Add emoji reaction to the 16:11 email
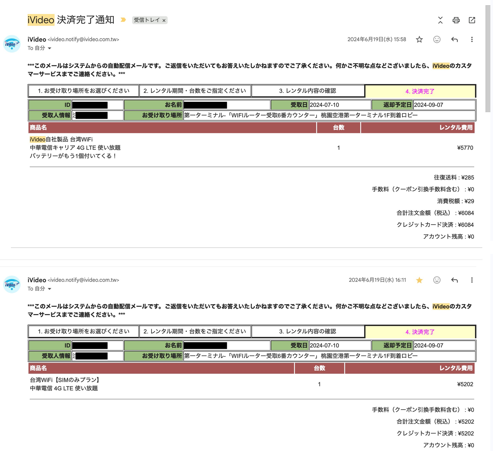 tap(437, 280)
